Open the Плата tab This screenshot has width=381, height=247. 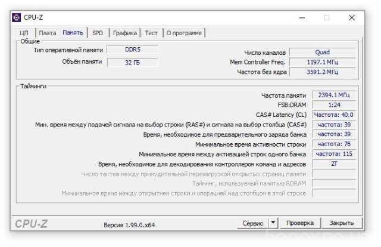tap(48, 33)
